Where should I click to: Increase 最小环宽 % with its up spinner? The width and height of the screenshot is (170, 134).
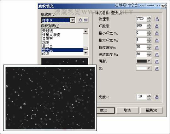(149, 32)
